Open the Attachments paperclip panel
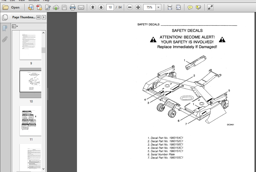 point(5,39)
